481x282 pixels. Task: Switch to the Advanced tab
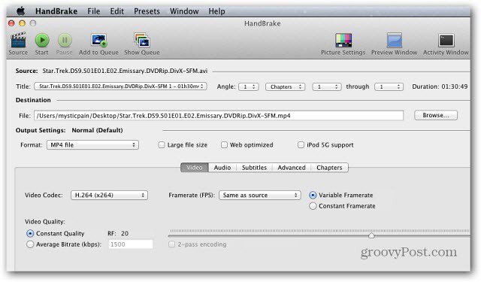click(x=292, y=168)
